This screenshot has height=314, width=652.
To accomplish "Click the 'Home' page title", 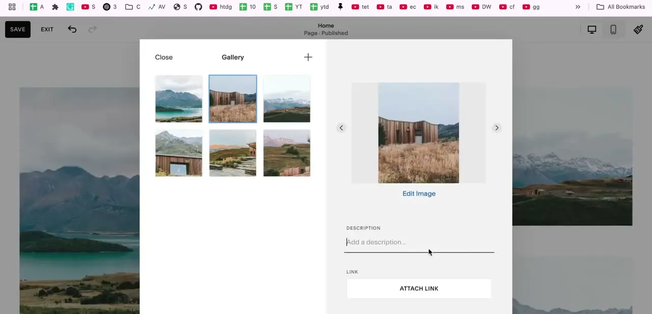I will pos(326,25).
